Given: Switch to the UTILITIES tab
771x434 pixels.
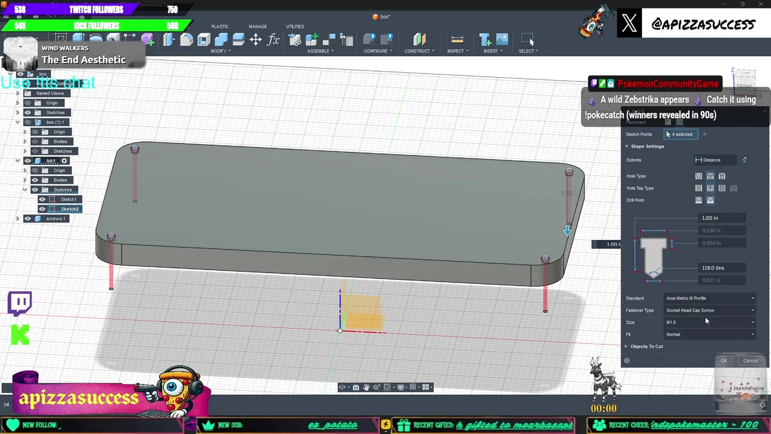Looking at the screenshot, I should point(295,27).
